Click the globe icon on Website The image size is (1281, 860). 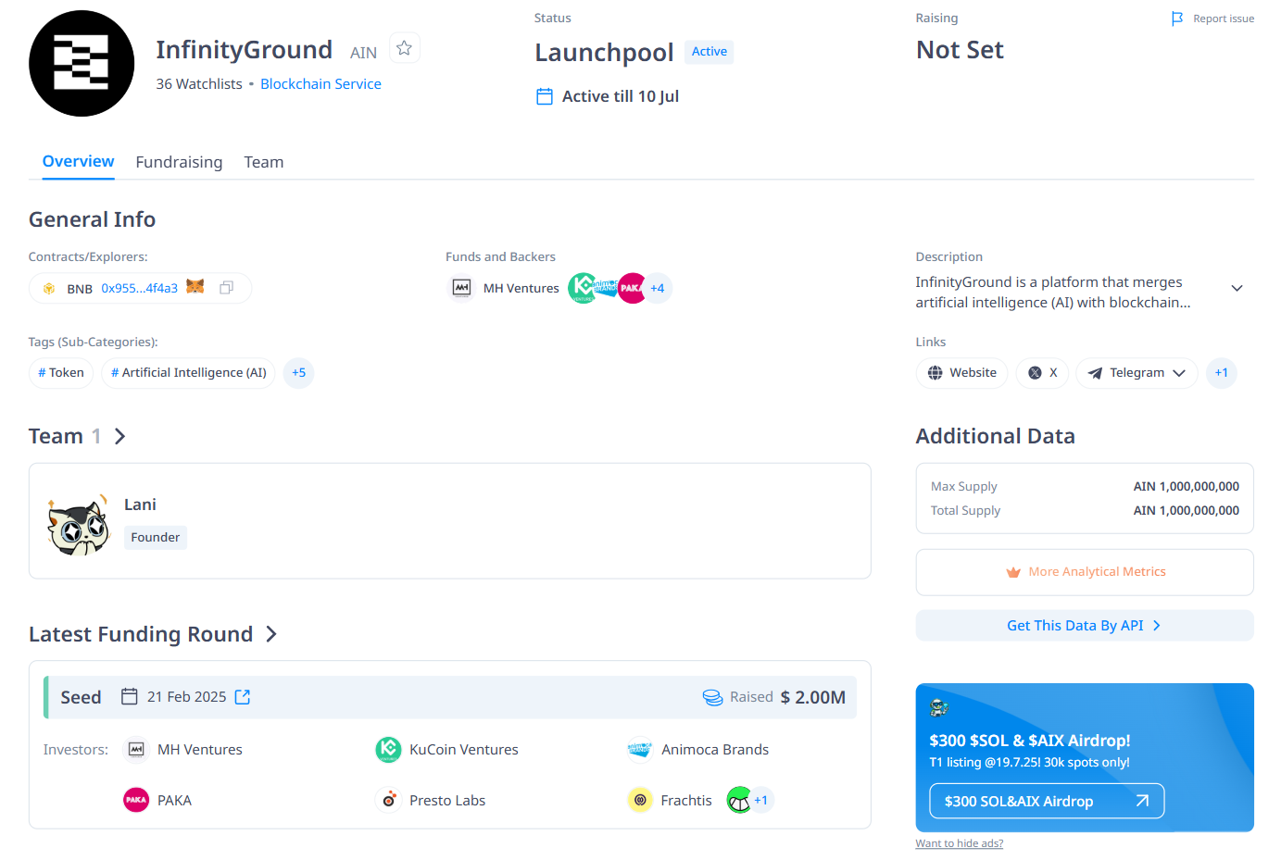tap(935, 373)
